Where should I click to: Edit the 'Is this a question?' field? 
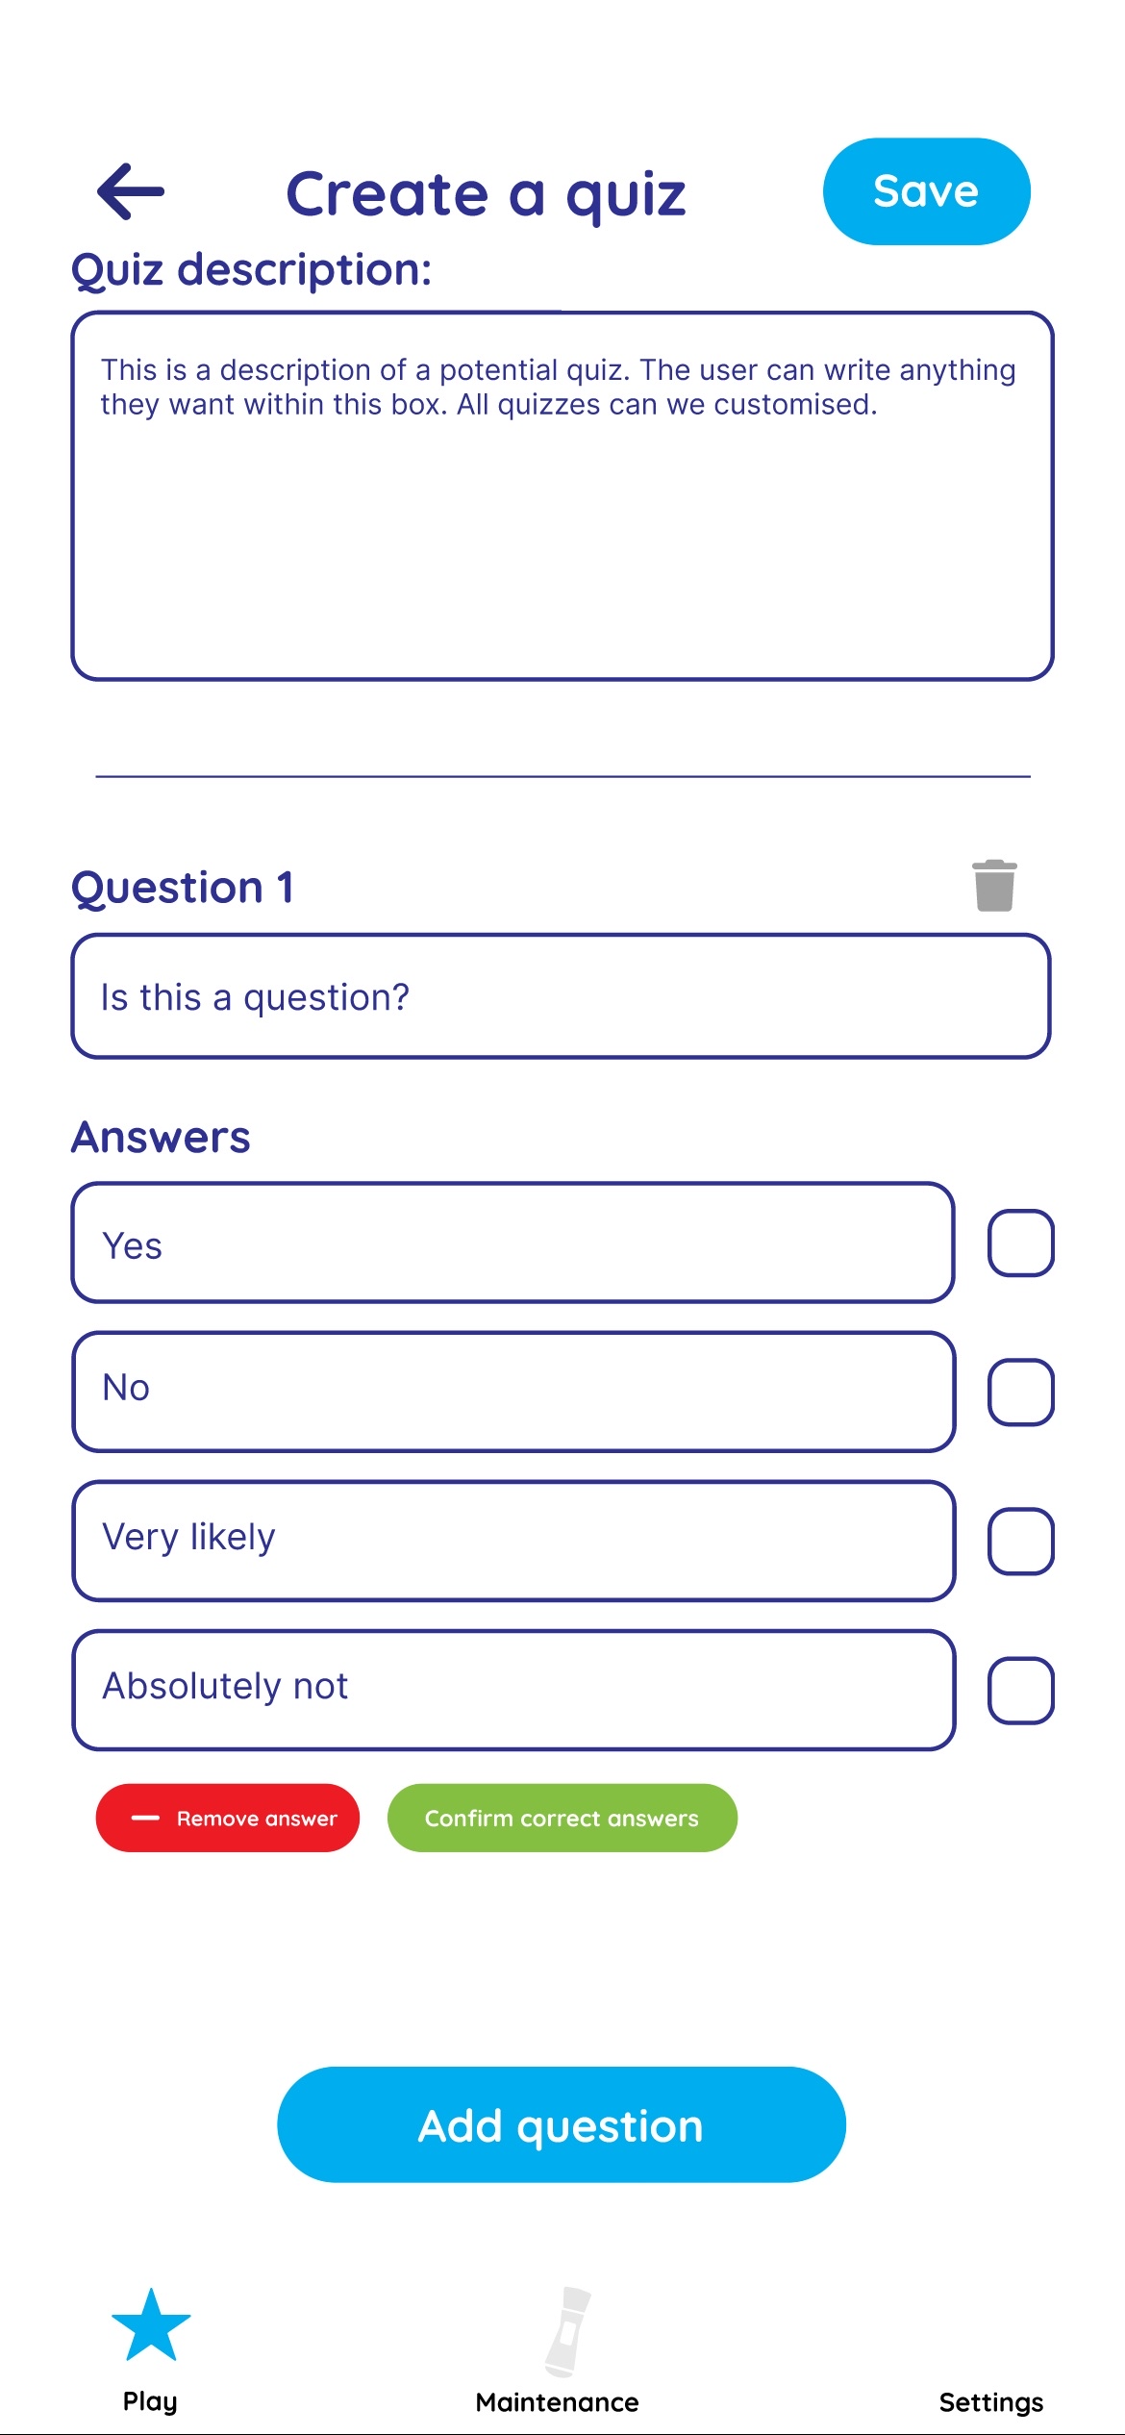(x=562, y=996)
